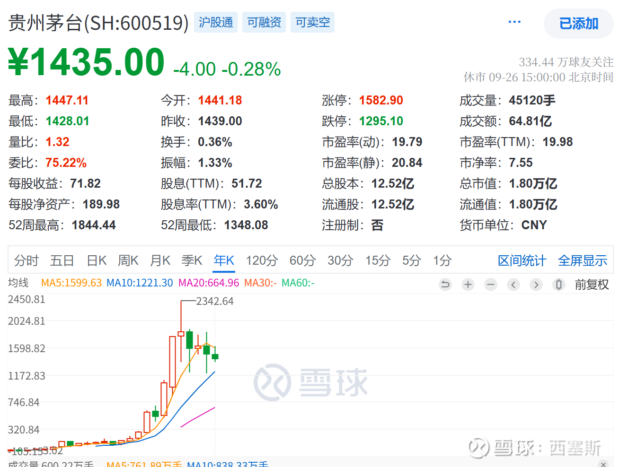Click the 最高 value 1447.11

pyautogui.click(x=67, y=100)
